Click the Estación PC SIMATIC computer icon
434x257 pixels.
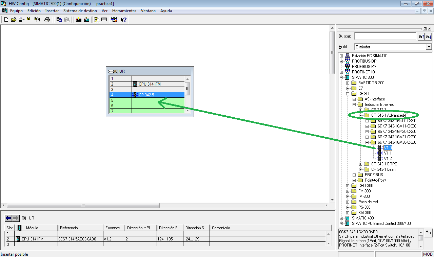click(x=347, y=56)
